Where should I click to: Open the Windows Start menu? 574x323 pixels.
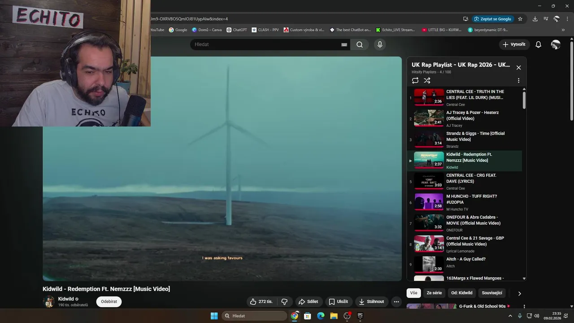click(x=214, y=316)
